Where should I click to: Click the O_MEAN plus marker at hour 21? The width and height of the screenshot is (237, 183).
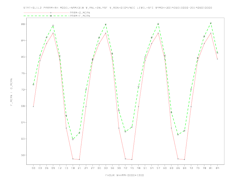[79, 159]
